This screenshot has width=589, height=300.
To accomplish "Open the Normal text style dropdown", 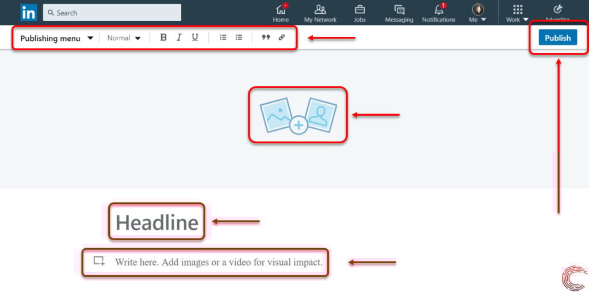I will click(124, 38).
